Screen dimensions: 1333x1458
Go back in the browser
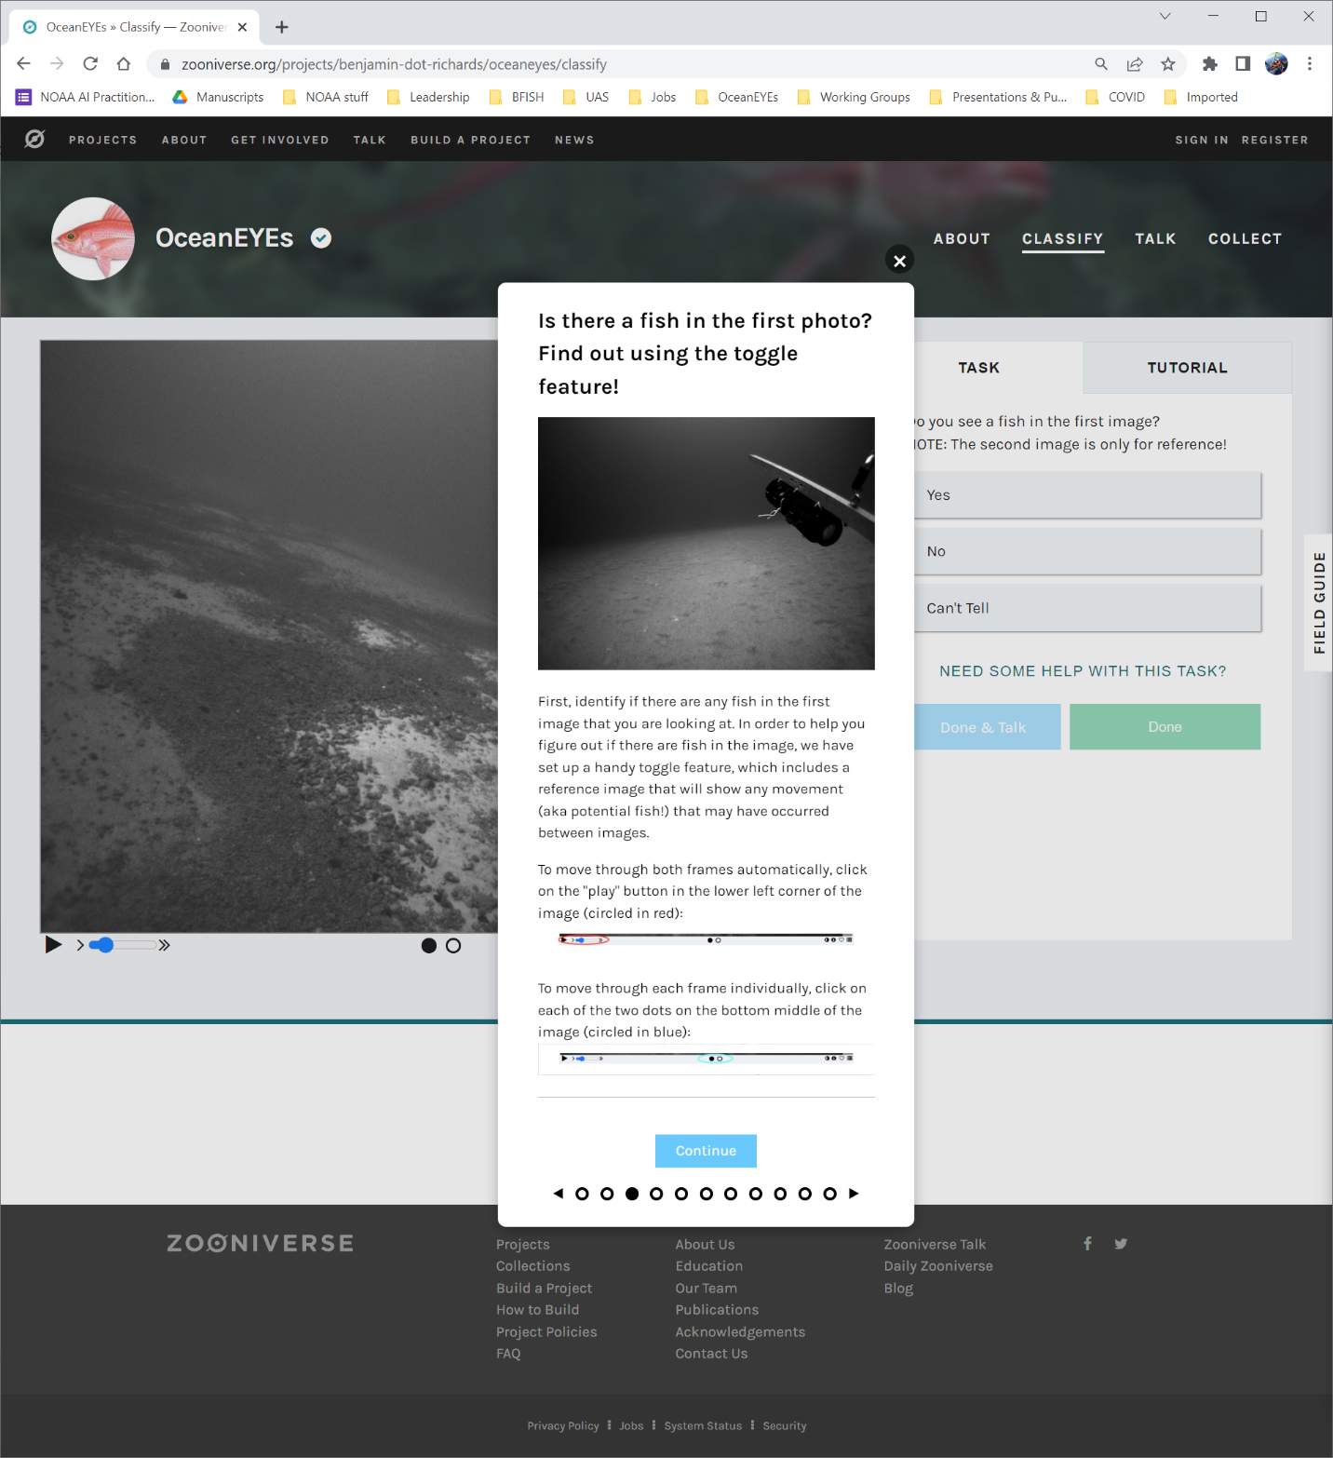pyautogui.click(x=24, y=63)
